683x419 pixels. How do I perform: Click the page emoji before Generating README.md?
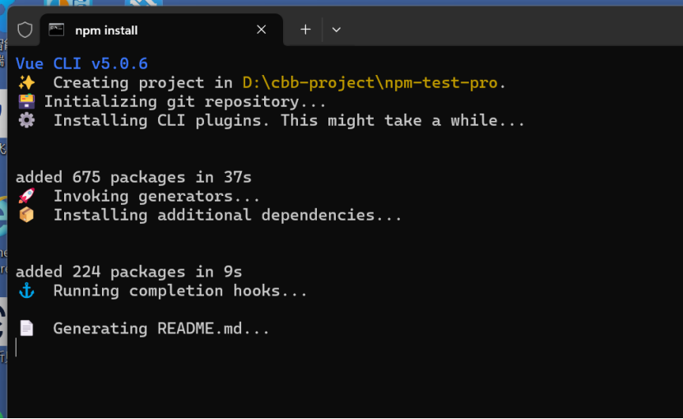[x=26, y=329]
